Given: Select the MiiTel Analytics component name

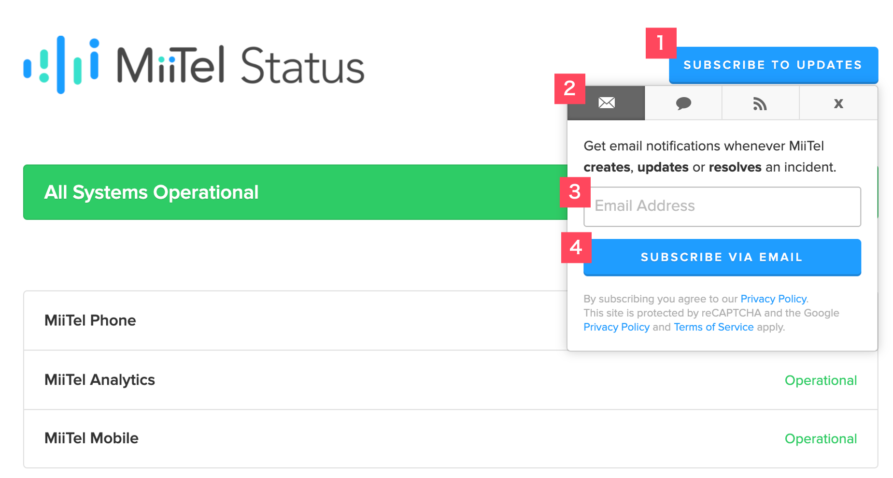Looking at the screenshot, I should [99, 380].
